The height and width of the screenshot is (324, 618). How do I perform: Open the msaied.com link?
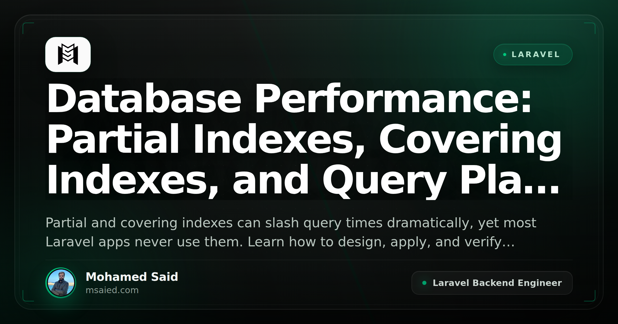pyautogui.click(x=112, y=290)
